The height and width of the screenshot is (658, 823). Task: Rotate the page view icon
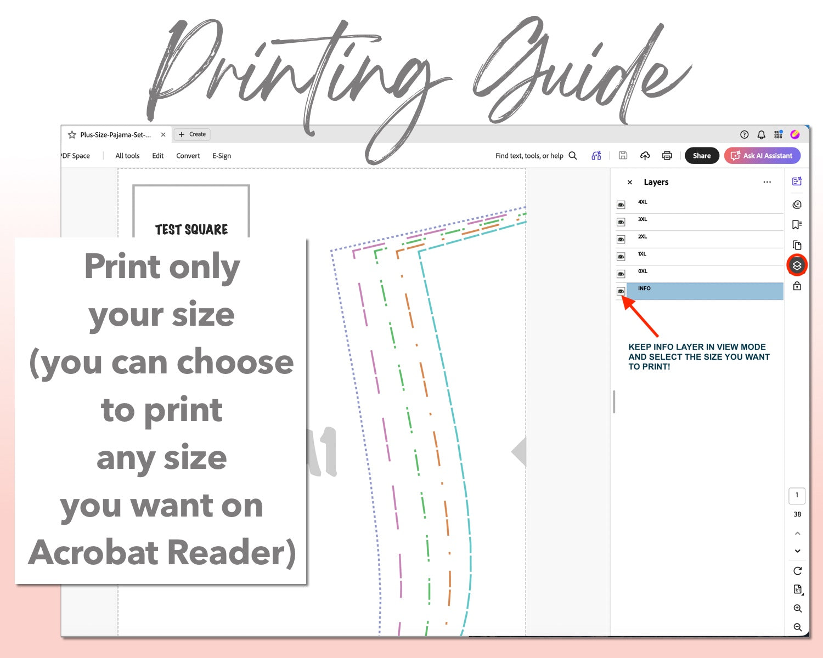pyautogui.click(x=798, y=571)
